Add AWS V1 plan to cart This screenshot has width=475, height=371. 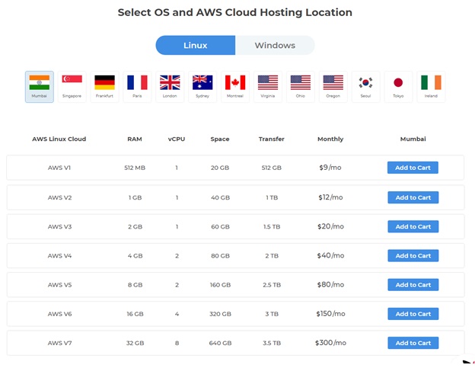point(413,168)
